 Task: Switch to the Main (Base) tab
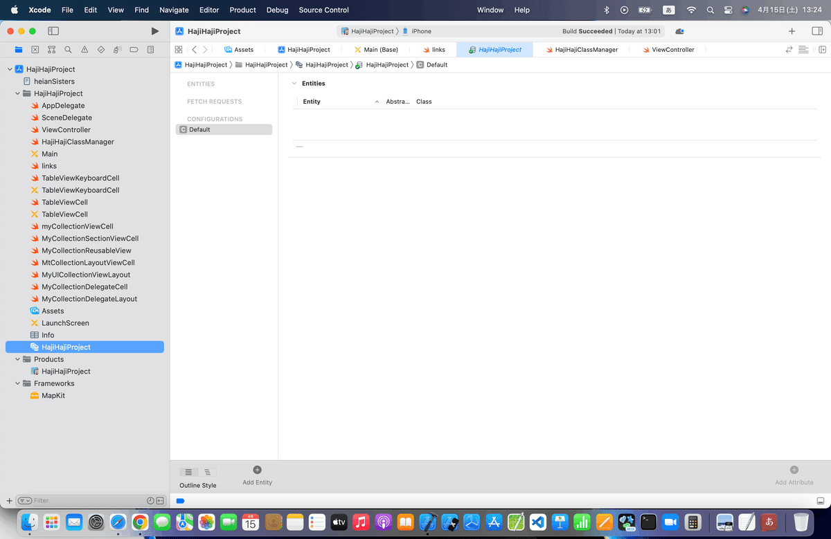click(376, 50)
